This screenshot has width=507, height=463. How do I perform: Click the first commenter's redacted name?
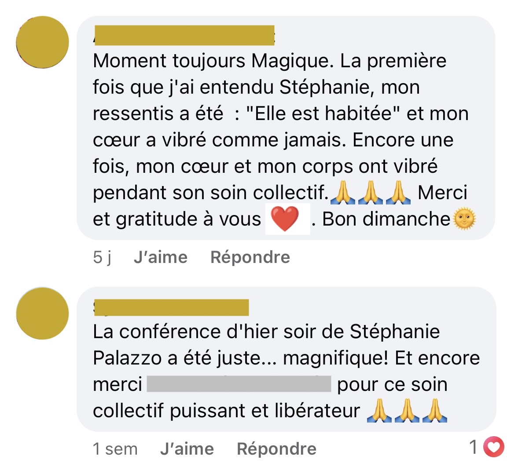click(184, 35)
